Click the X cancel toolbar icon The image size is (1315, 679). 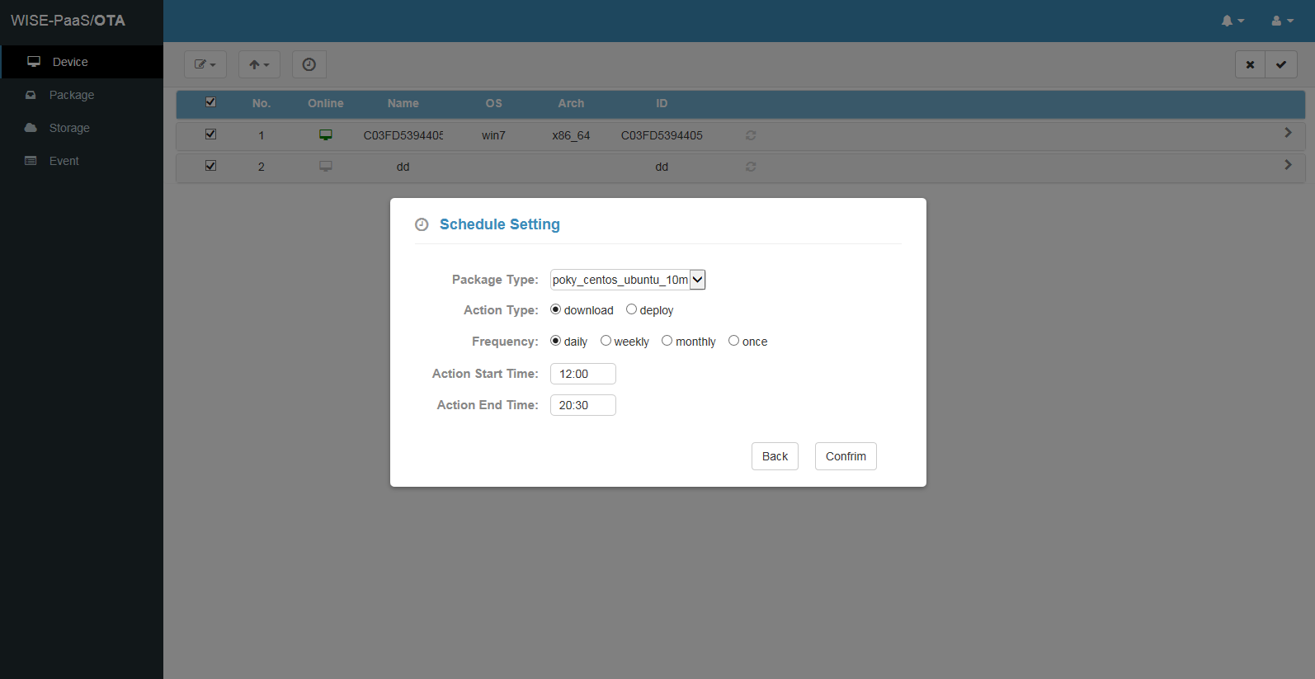click(1250, 64)
